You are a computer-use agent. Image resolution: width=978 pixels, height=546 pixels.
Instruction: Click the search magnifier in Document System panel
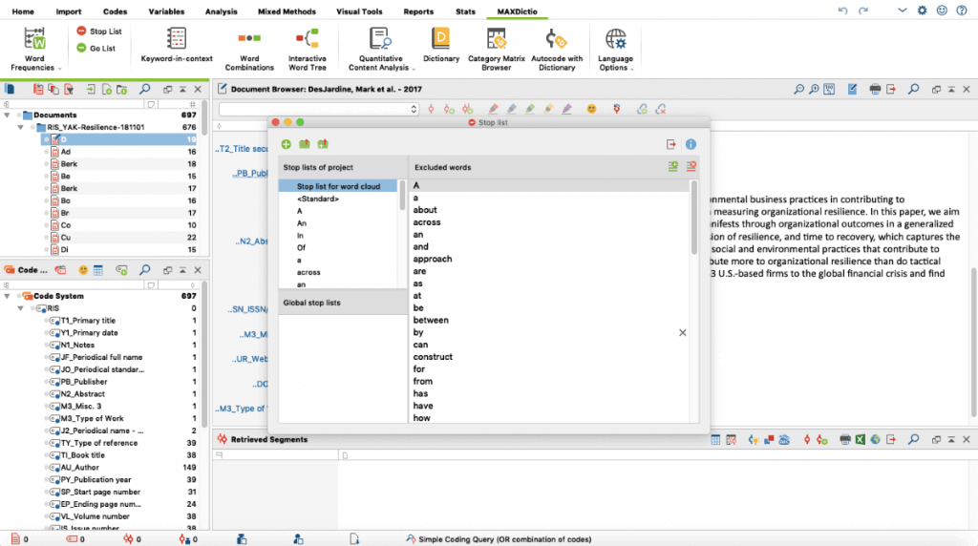click(145, 89)
